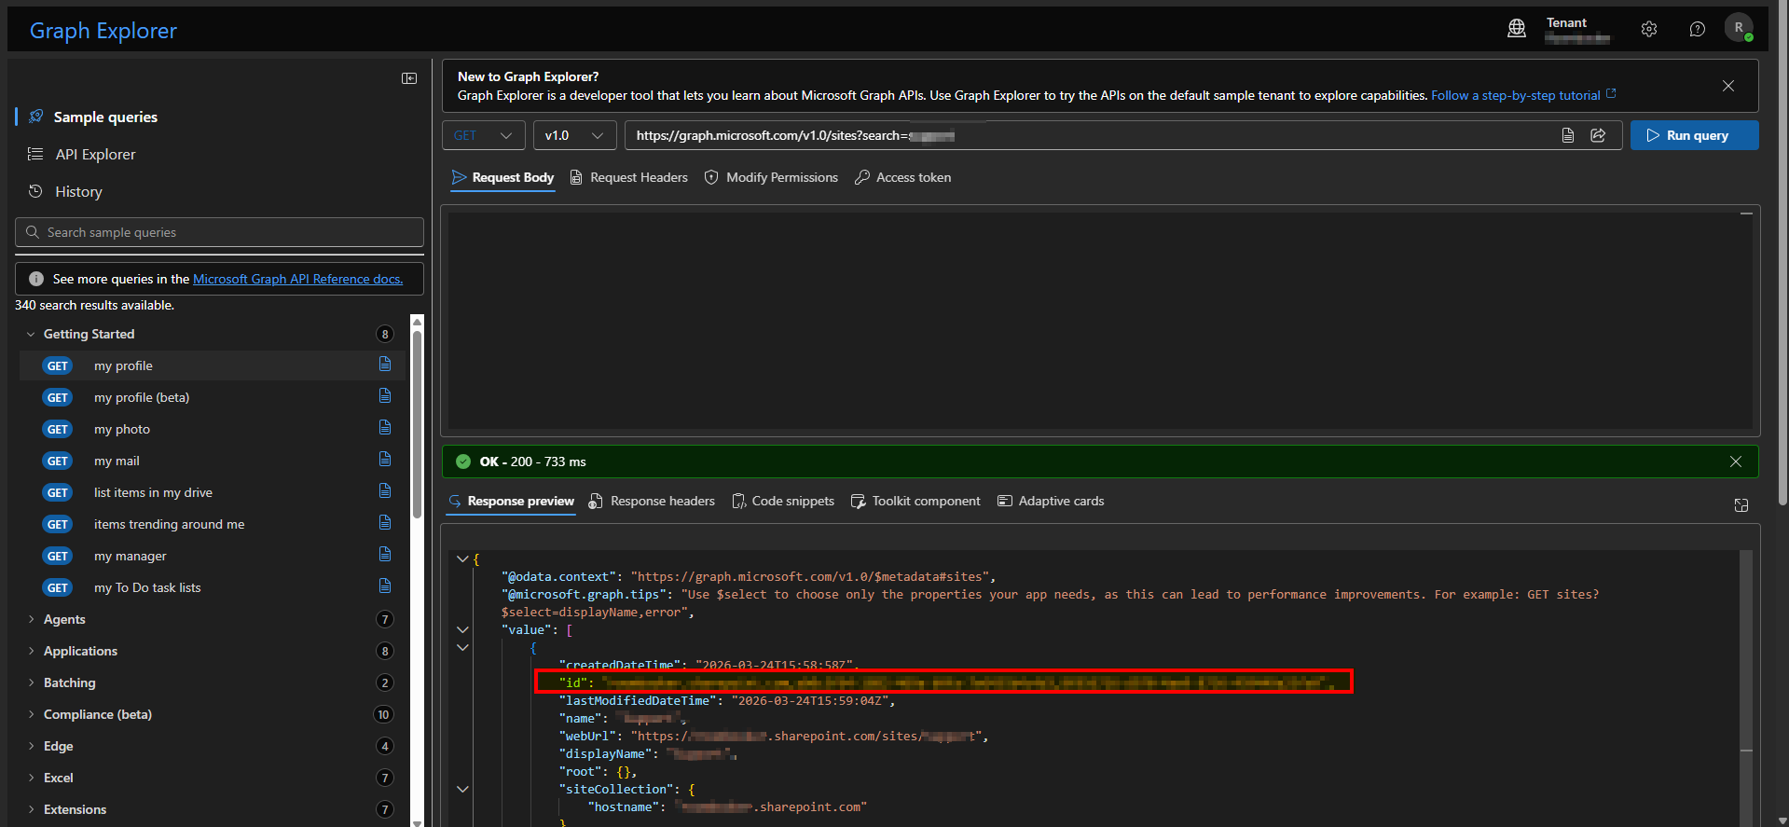Screen dimensions: 1789x827
Task: Click the Search sample queries field
Action: pyautogui.click(x=219, y=232)
